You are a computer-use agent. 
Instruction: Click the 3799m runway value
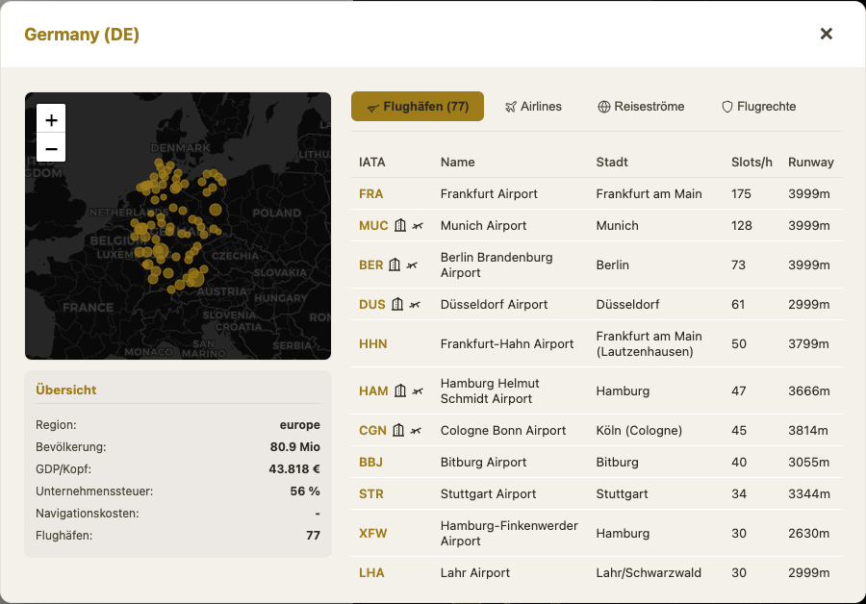click(x=808, y=344)
